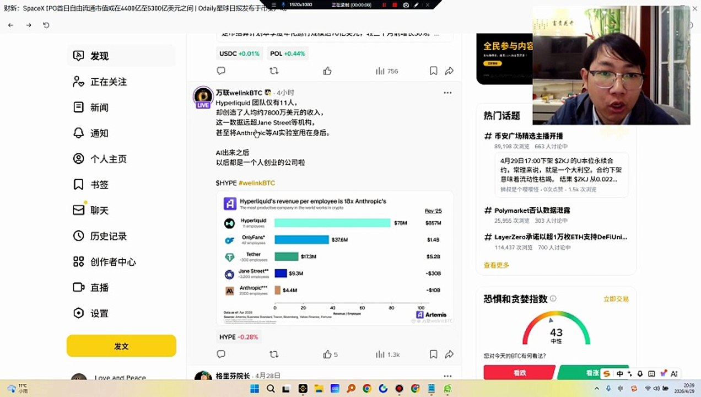
Task: Go back with browser back arrow
Action: pos(11,25)
